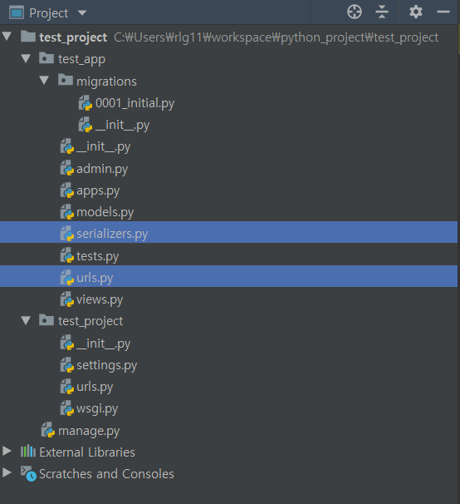Click Python icon of tests.py
This screenshot has height=504, width=460.
(x=67, y=255)
